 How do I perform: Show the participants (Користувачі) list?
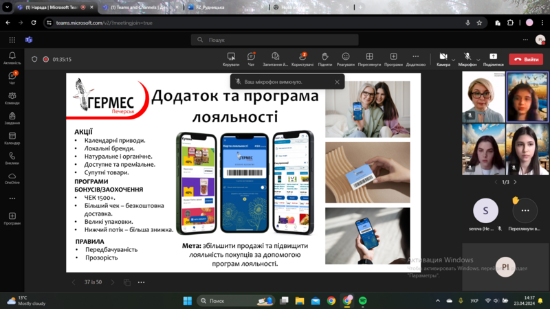tap(302, 59)
